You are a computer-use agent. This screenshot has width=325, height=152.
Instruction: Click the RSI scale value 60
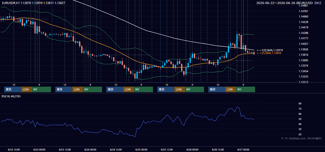[300, 114]
